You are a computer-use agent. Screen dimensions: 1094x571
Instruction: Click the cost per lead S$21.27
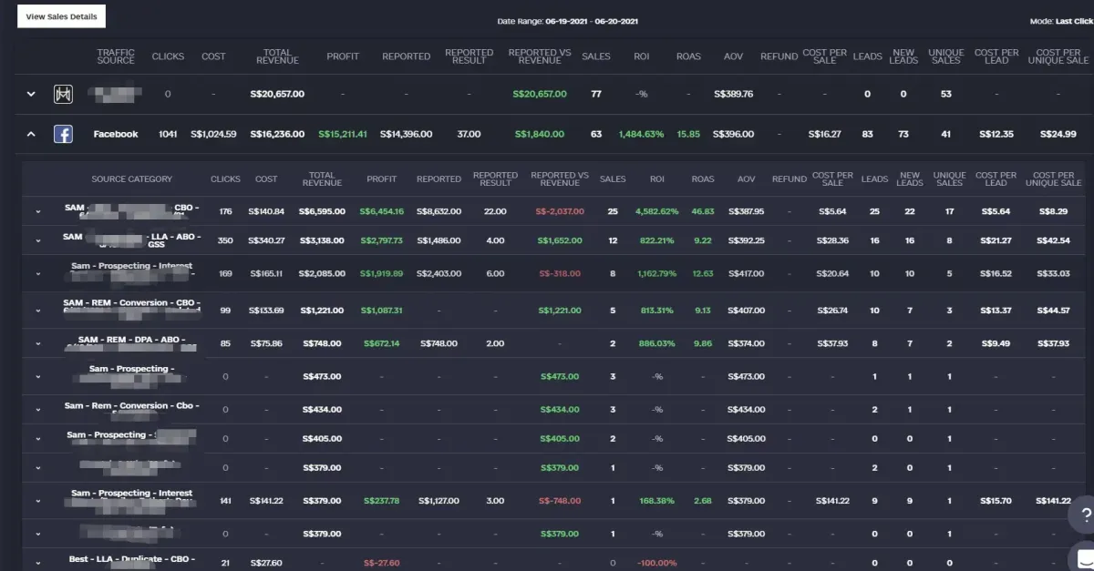pyautogui.click(x=996, y=240)
